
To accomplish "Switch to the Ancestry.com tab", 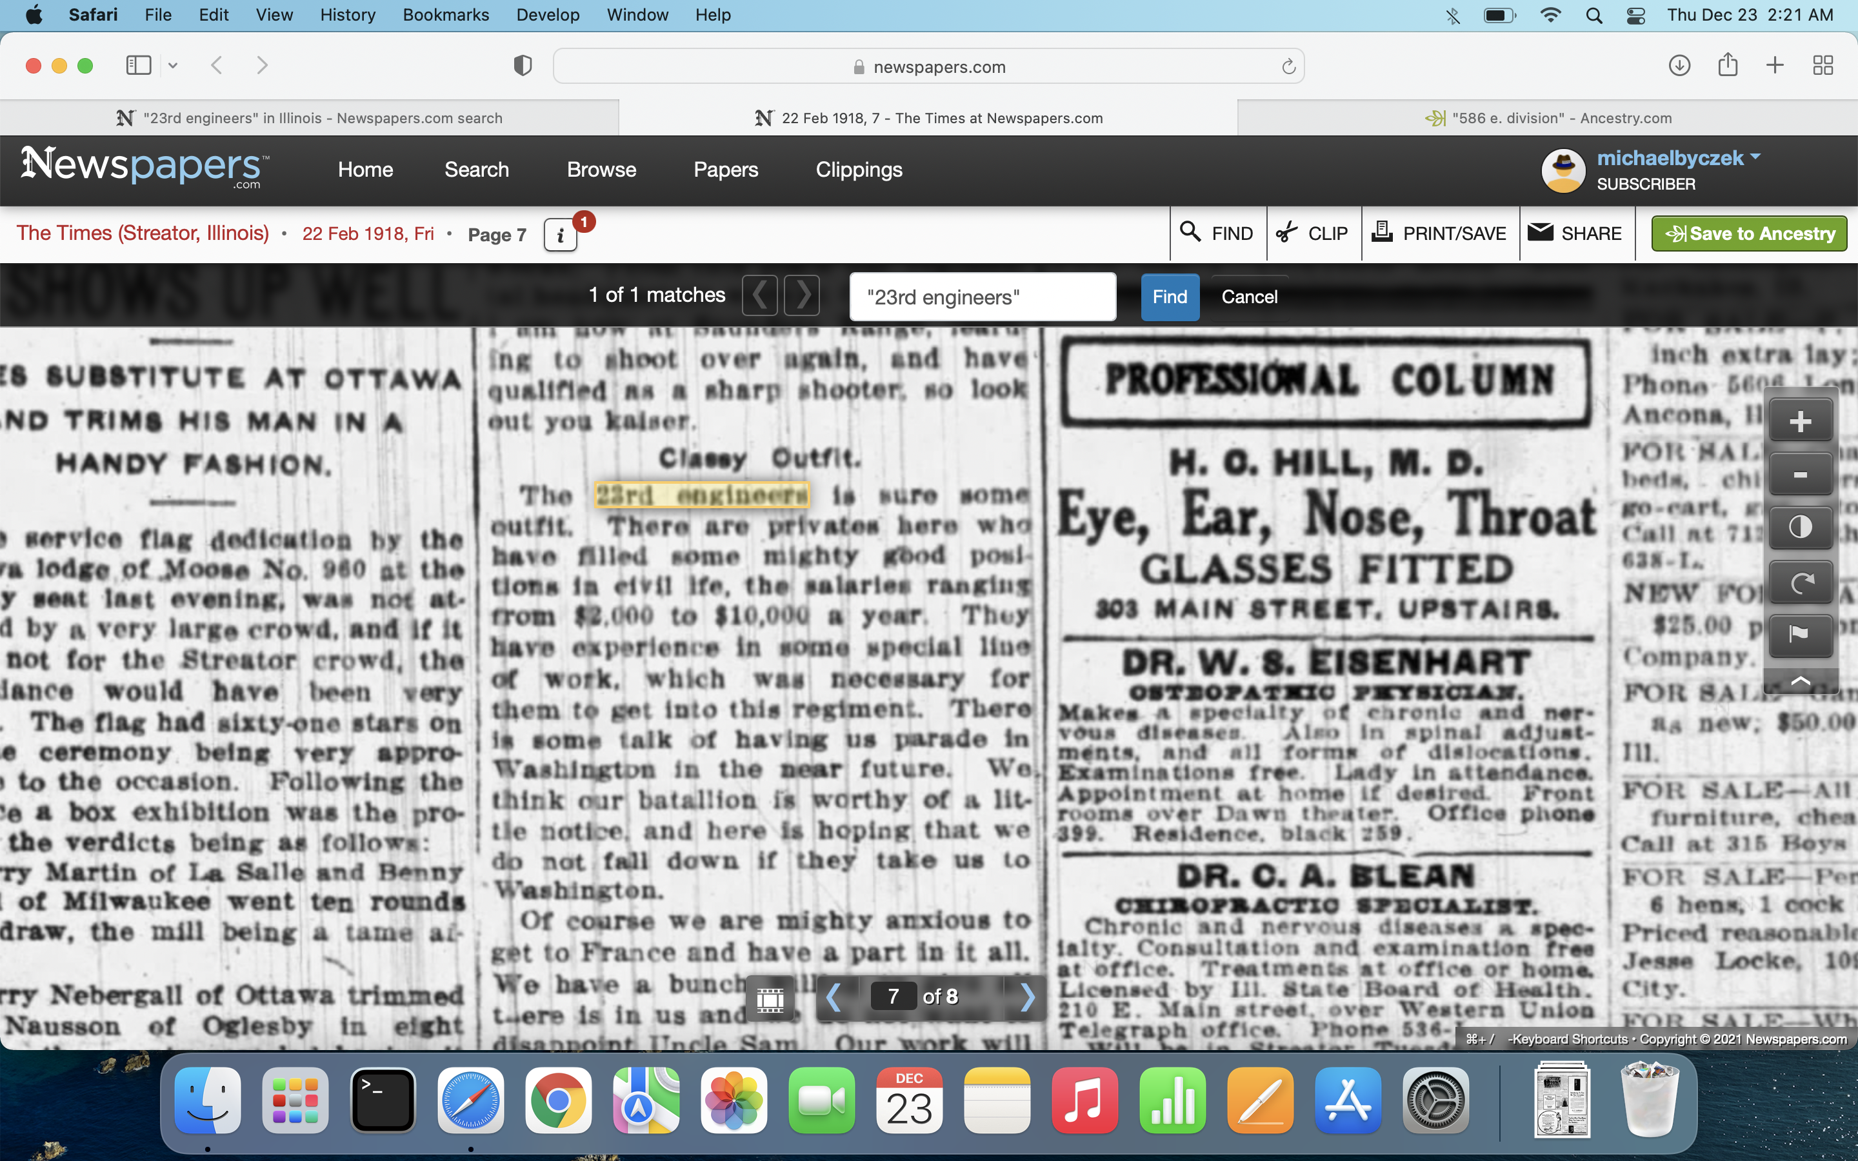I will pyautogui.click(x=1548, y=118).
